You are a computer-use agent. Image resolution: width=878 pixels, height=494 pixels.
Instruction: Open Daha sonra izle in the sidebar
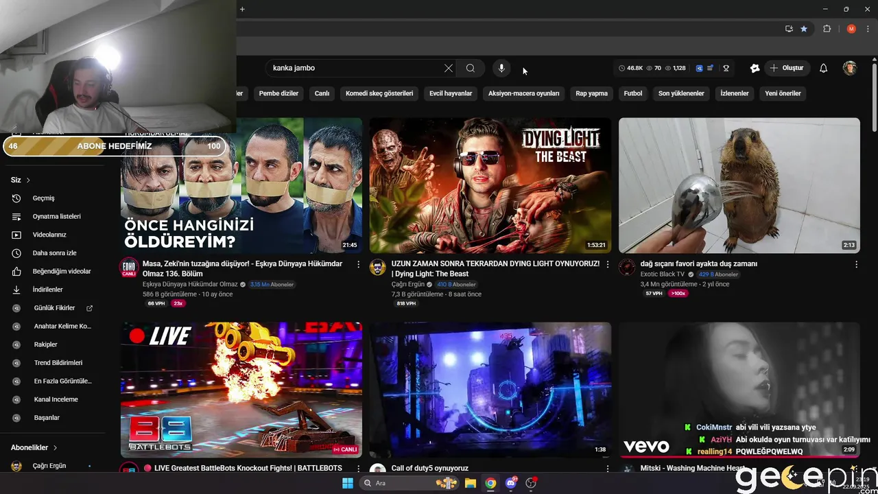[53, 253]
